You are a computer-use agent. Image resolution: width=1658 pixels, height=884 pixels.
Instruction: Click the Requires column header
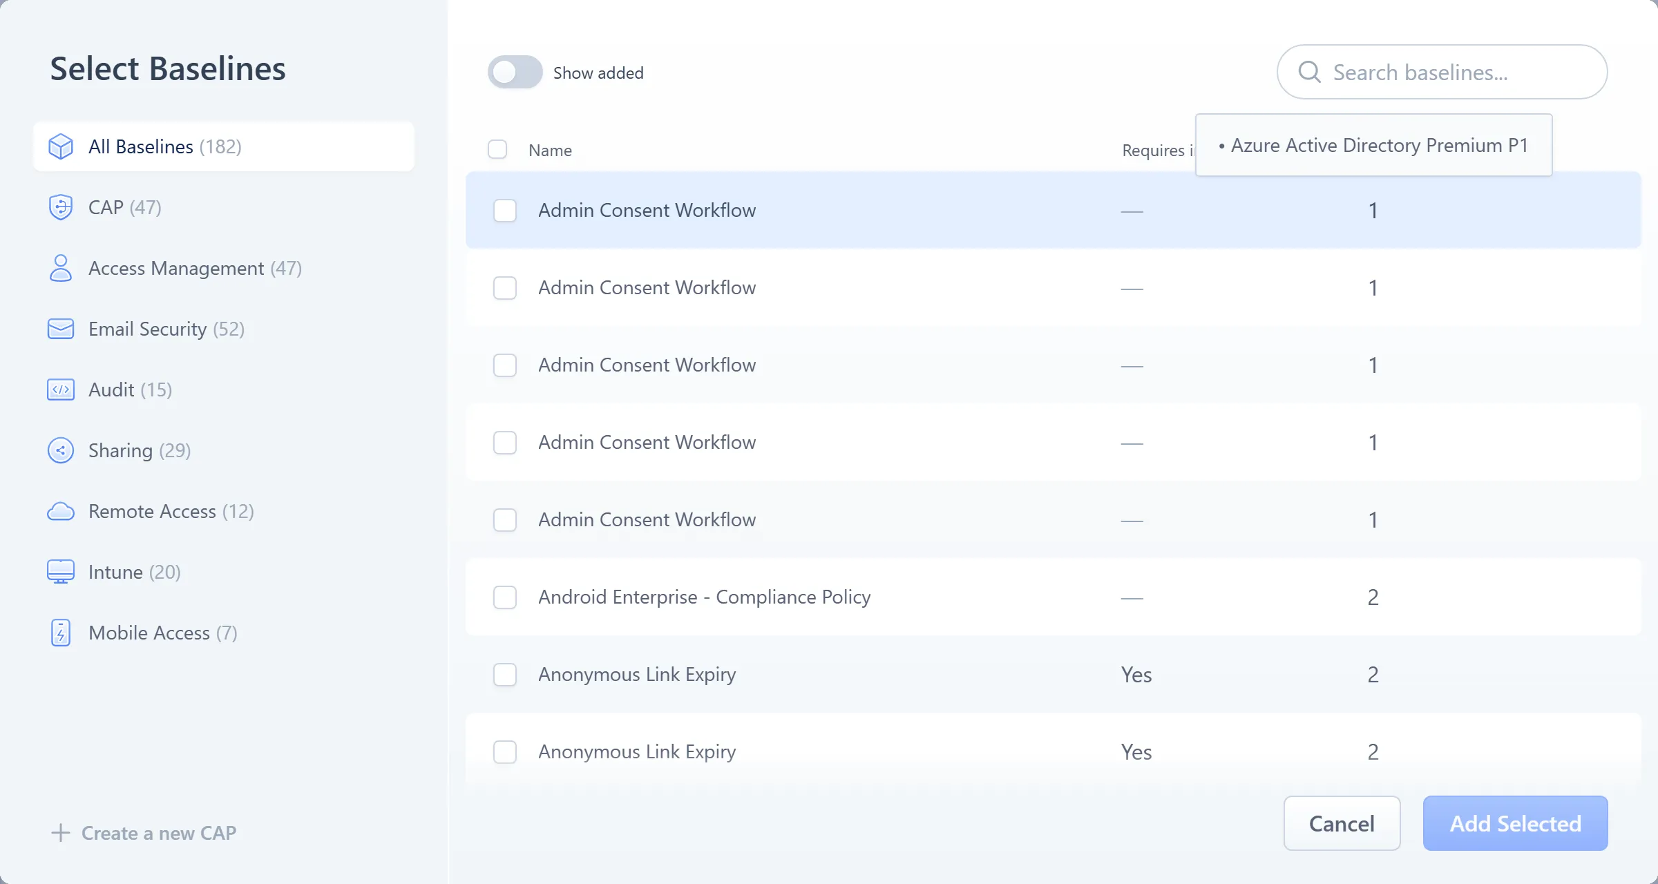[x=1158, y=150]
